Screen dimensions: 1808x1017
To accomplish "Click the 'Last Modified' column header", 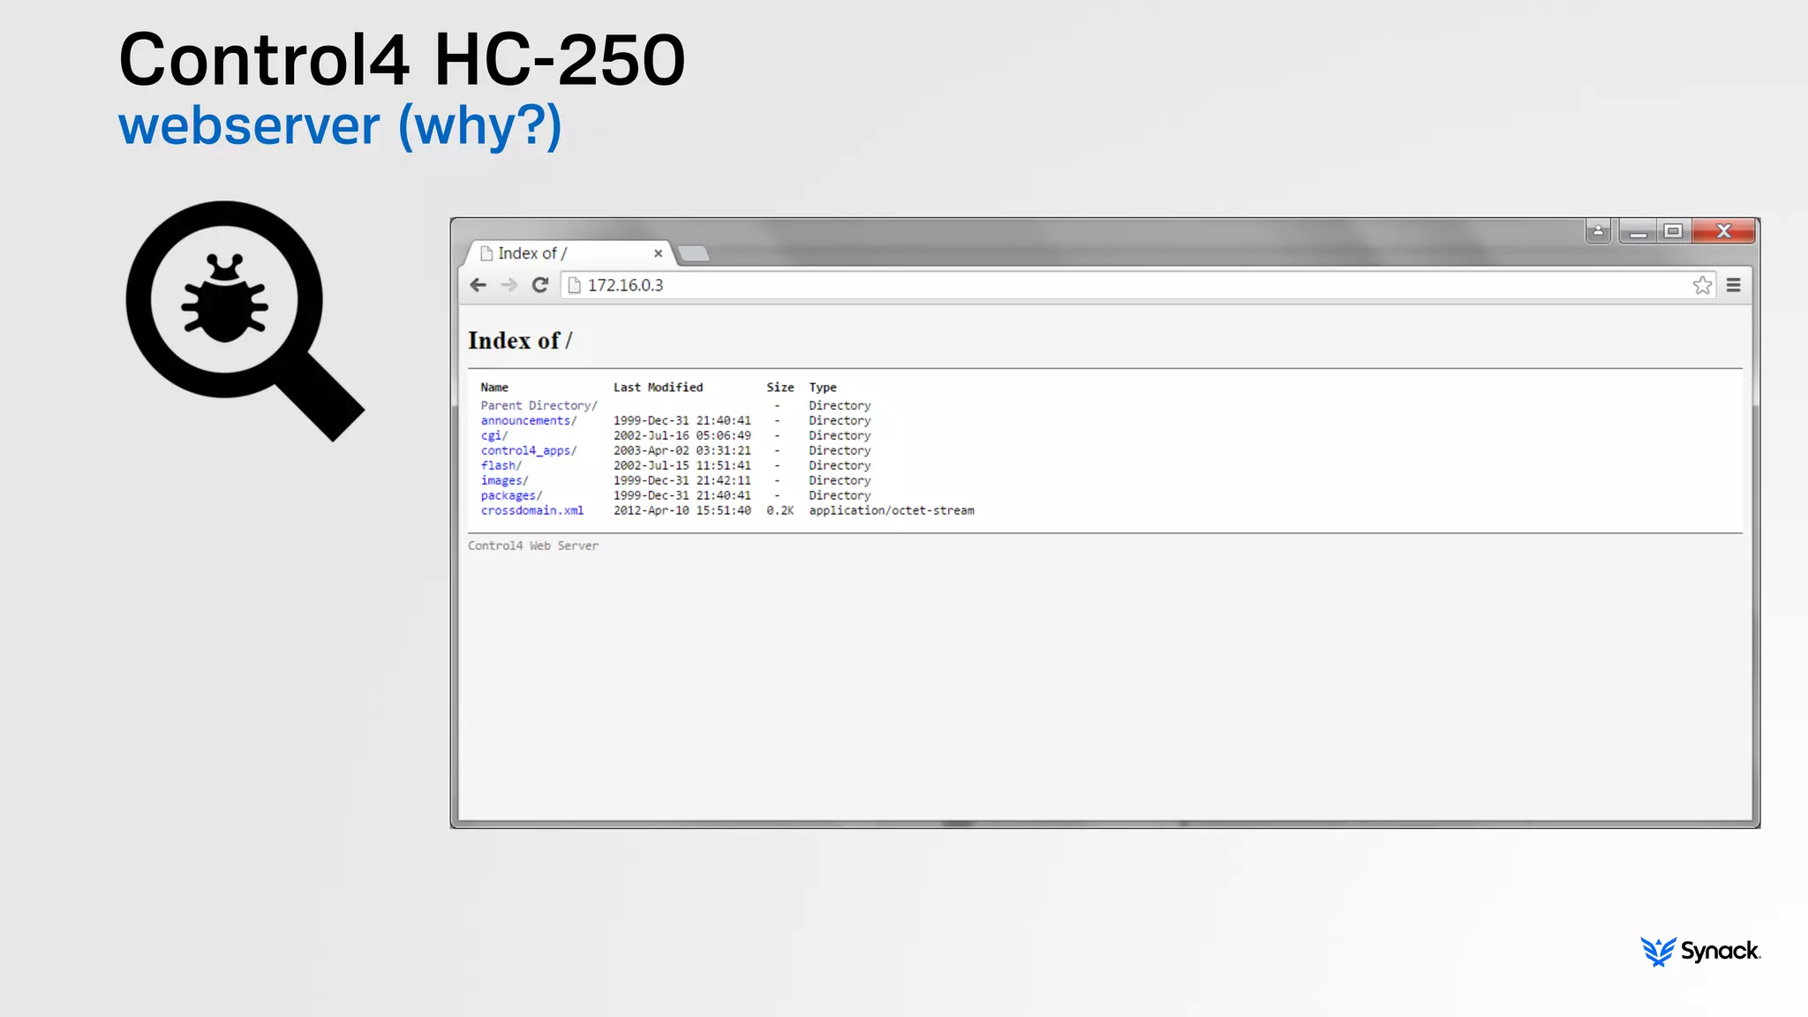I will point(658,388).
